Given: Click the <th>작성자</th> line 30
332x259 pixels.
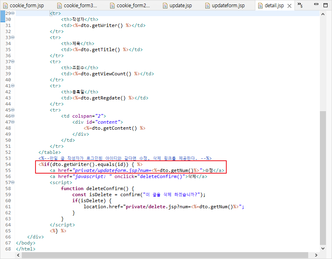Looking at the screenshot, I should 79,19.
